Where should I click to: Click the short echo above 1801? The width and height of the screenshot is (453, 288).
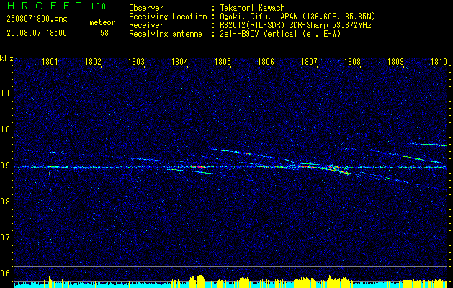pos(56,152)
